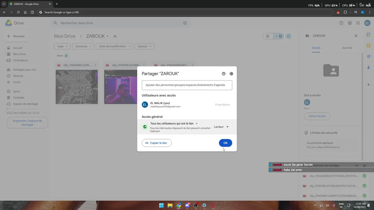
Task: Expand the Lecteur role dropdown
Action: pyautogui.click(x=221, y=127)
